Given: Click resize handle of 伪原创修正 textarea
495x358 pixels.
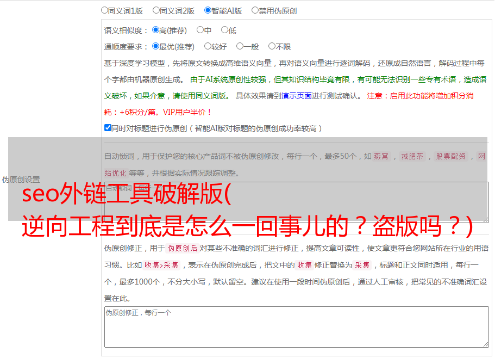Looking at the screenshot, I should (x=486, y=345).
